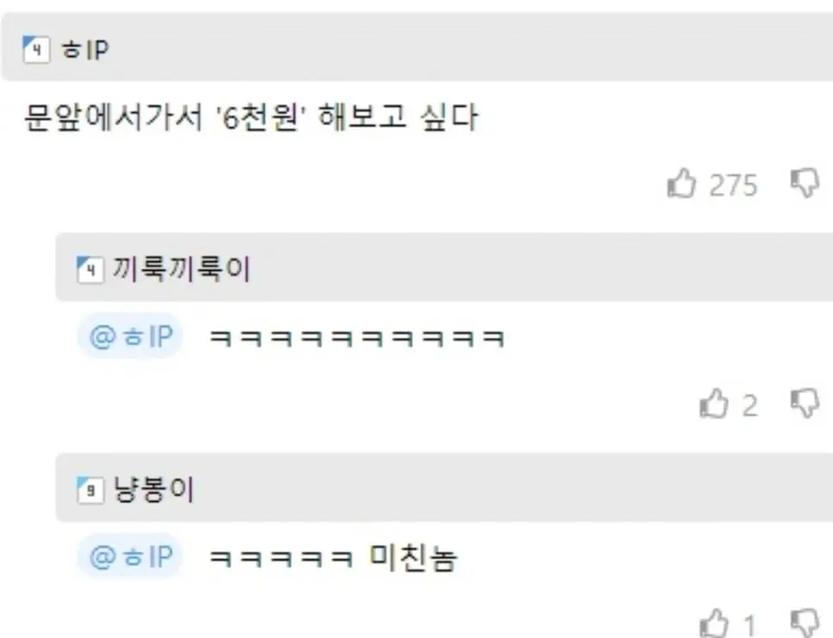Open 냥봉이's user profile

153,489
